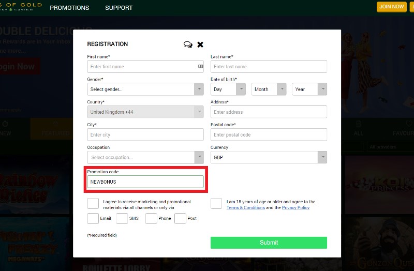Focus the Enter address field
414x271 pixels.
pyautogui.click(x=269, y=112)
